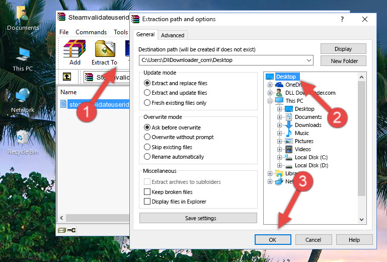Image resolution: width=387 pixels, height=262 pixels.
Task: Click the Downloads arrow icon in tree
Action: click(x=288, y=125)
